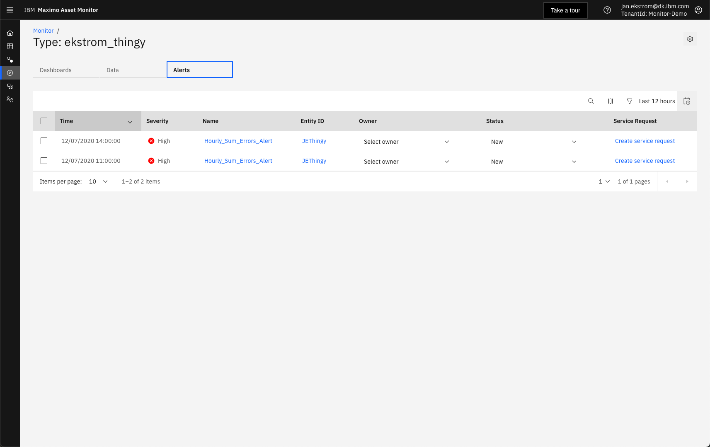Go to previous page arrow

coord(667,181)
